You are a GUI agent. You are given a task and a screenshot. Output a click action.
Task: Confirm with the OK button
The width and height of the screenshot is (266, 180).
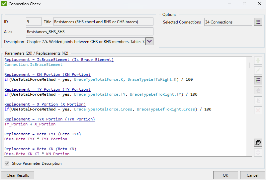pyautogui.click(x=225, y=175)
